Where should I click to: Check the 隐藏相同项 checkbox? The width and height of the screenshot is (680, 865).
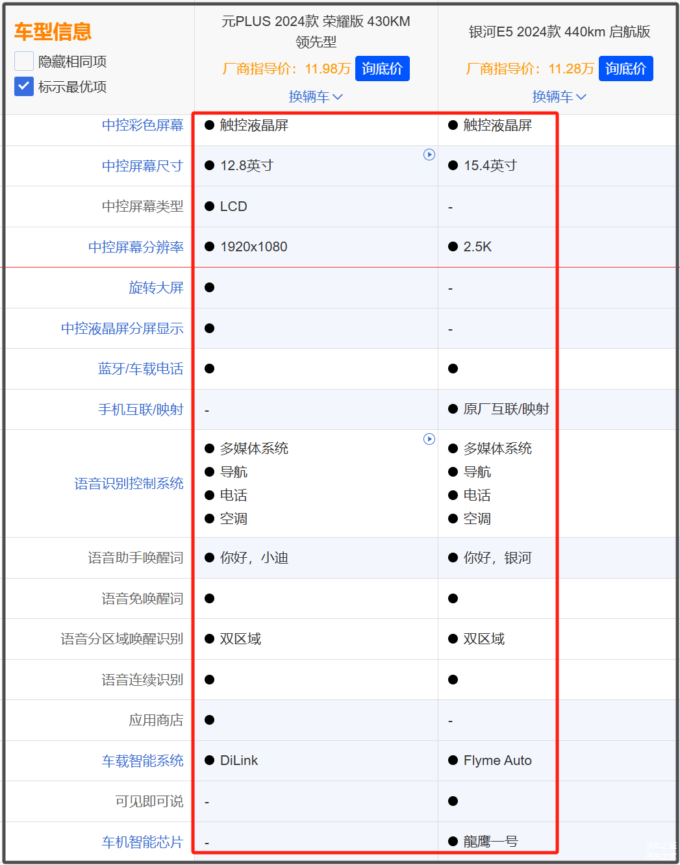(x=24, y=61)
